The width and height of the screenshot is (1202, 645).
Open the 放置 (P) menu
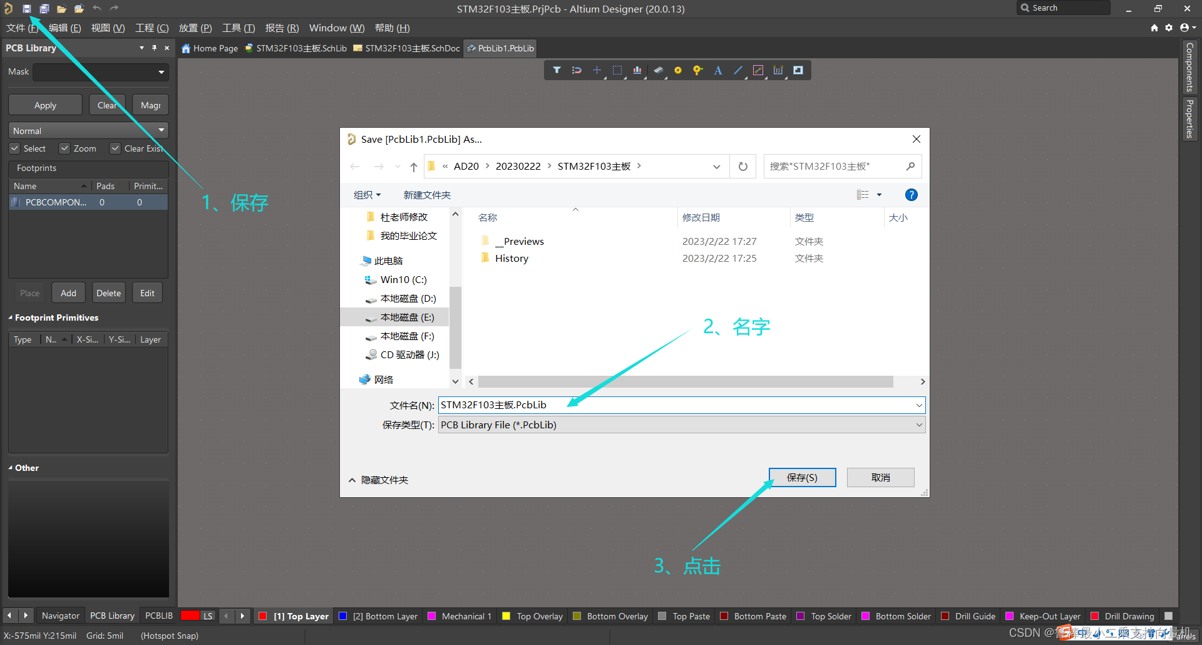[x=195, y=28]
